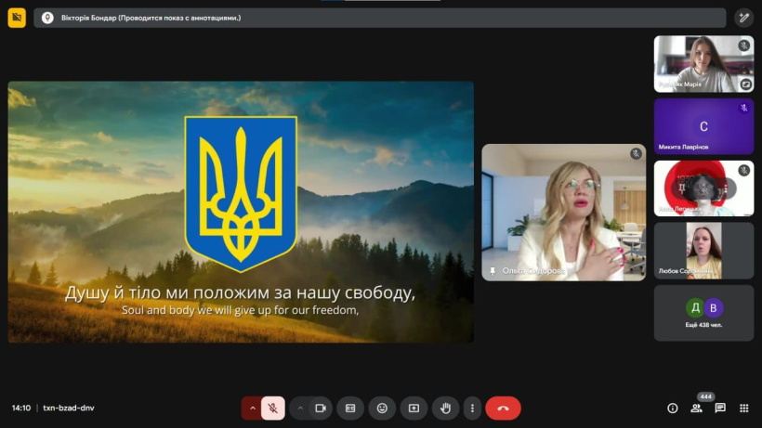
Task: Open the 'Ещё 438 чел.' participants tile
Action: (x=703, y=313)
